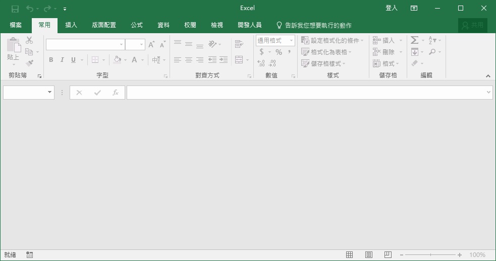Click the Save icon in quick access toolbar
This screenshot has height=261, width=496.
(x=15, y=9)
